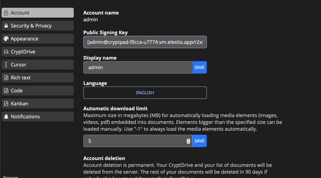
Task: Save the Display name admin
Action: 200,67
